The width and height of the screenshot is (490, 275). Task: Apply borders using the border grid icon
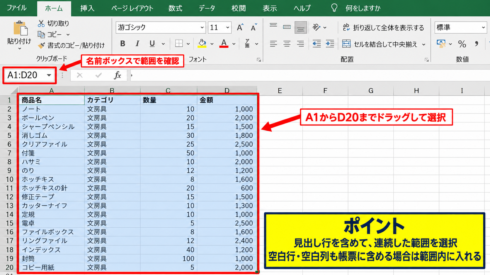click(179, 44)
